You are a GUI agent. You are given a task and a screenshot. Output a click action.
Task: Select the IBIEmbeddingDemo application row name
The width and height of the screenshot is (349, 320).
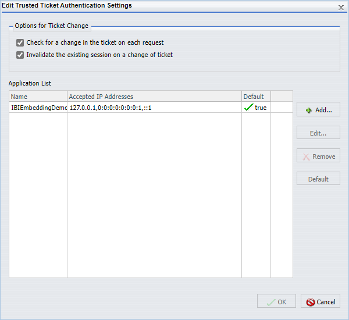tap(38, 108)
